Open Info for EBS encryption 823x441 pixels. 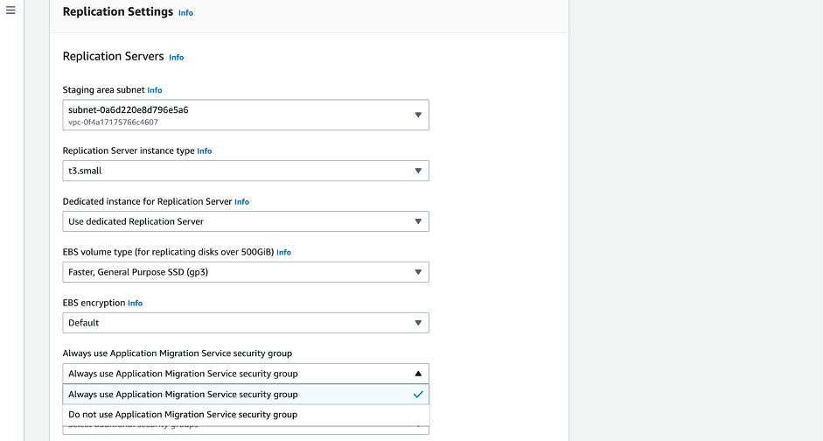pos(135,303)
